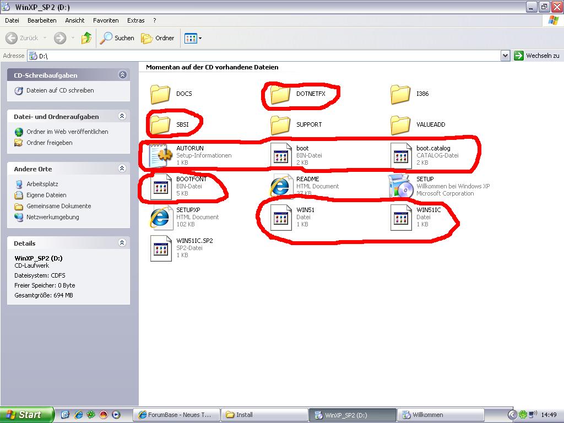Screen dimensions: 564x423
Task: Go to Arbeitsplatz
Action: click(42, 184)
